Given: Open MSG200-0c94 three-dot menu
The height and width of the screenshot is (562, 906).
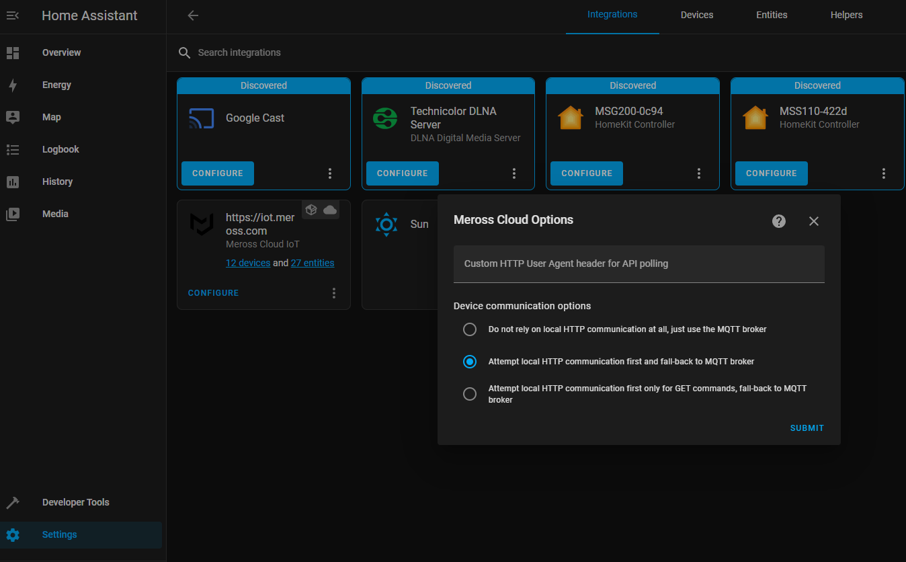Looking at the screenshot, I should [699, 173].
